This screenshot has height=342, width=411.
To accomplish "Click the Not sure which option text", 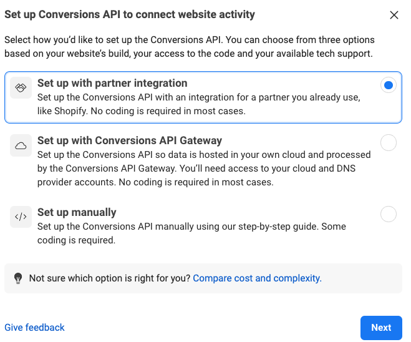I will coord(110,278).
